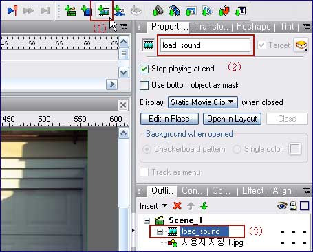This screenshot has width=313, height=252.
Task: Click the Insert Image toolbar icon
Action: pos(191,11)
